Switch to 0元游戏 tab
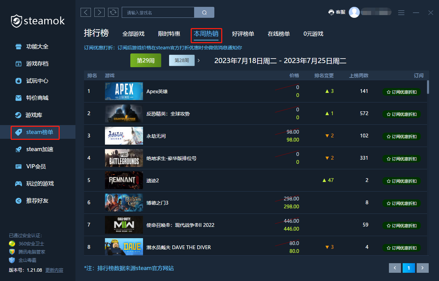Screen dimensions: 439x281 tap(313, 34)
